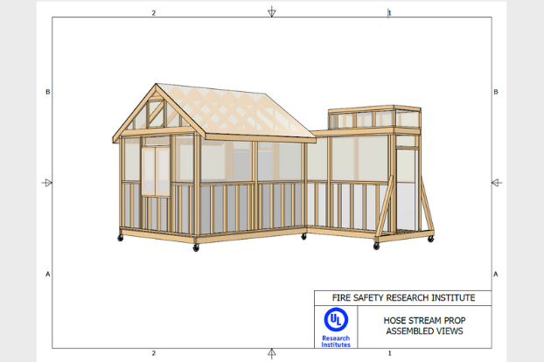Click zone label A on right border
The height and width of the screenshot is (362, 544).
(x=496, y=274)
